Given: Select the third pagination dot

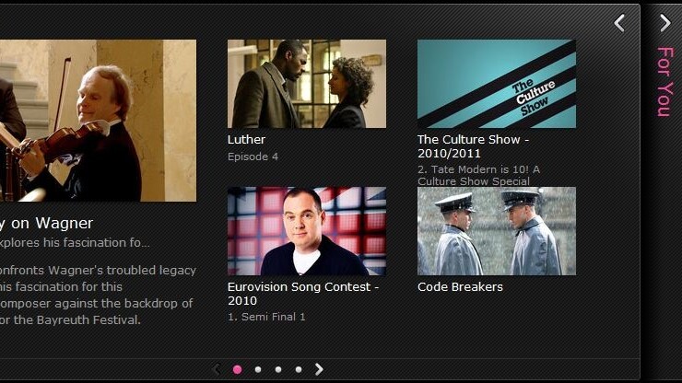Looking at the screenshot, I should (x=278, y=369).
